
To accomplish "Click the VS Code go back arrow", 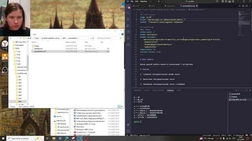I will coord(159,1).
